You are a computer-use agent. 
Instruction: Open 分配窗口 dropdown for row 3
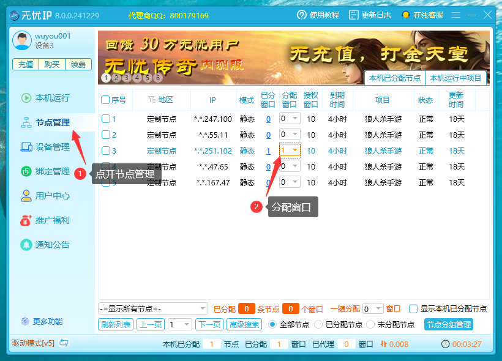pos(290,151)
